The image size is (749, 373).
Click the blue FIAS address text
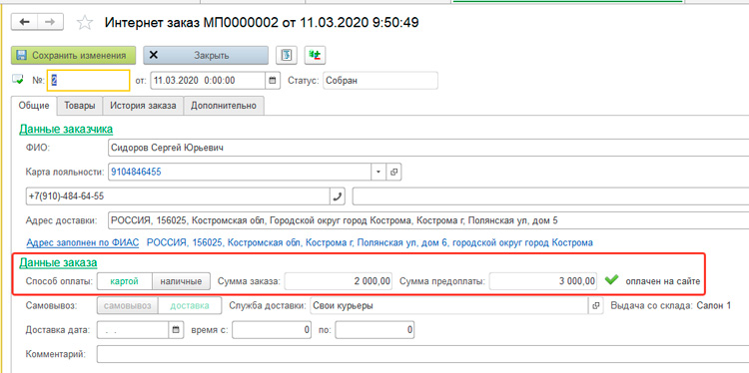(370, 242)
